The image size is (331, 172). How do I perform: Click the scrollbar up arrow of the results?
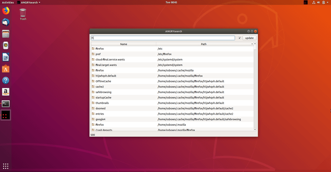(255, 44)
